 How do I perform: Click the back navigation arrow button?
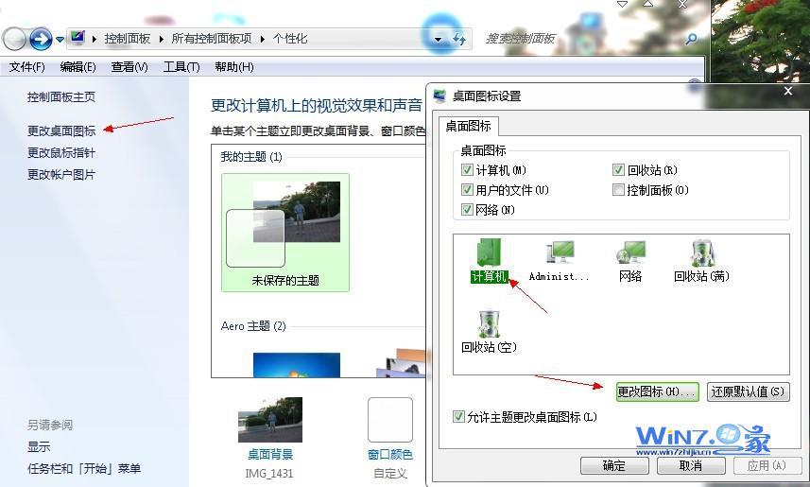click(14, 39)
